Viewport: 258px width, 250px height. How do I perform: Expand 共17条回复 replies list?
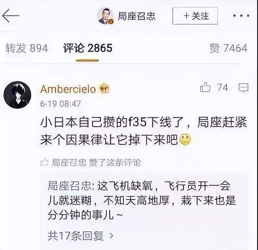(81, 235)
